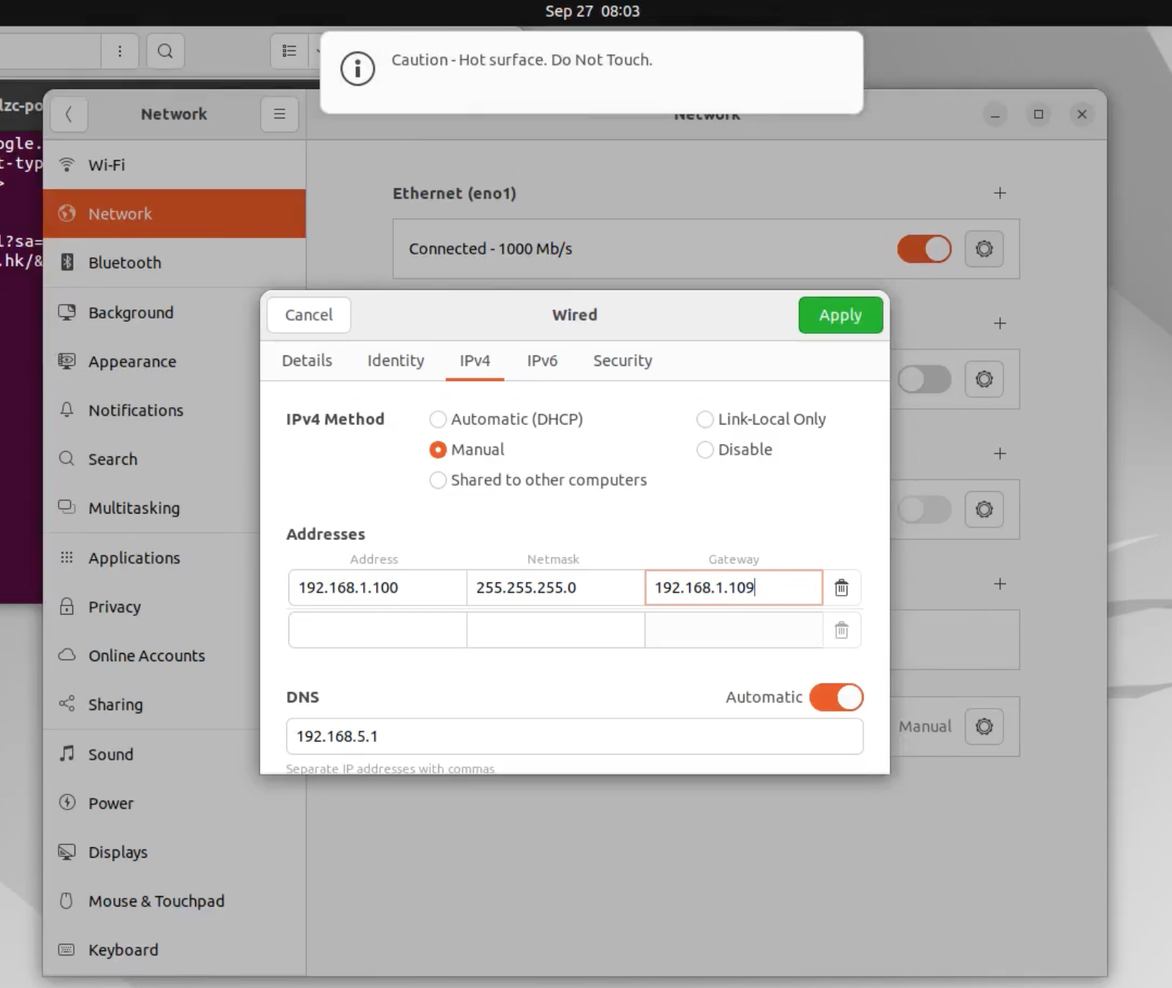Viewport: 1172px width, 988px height.
Task: Open Power settings
Action: [x=174, y=804]
